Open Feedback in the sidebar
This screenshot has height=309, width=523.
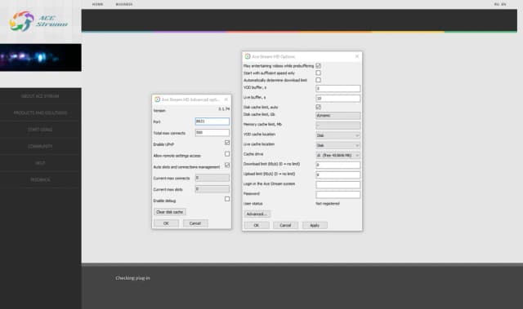tap(40, 179)
